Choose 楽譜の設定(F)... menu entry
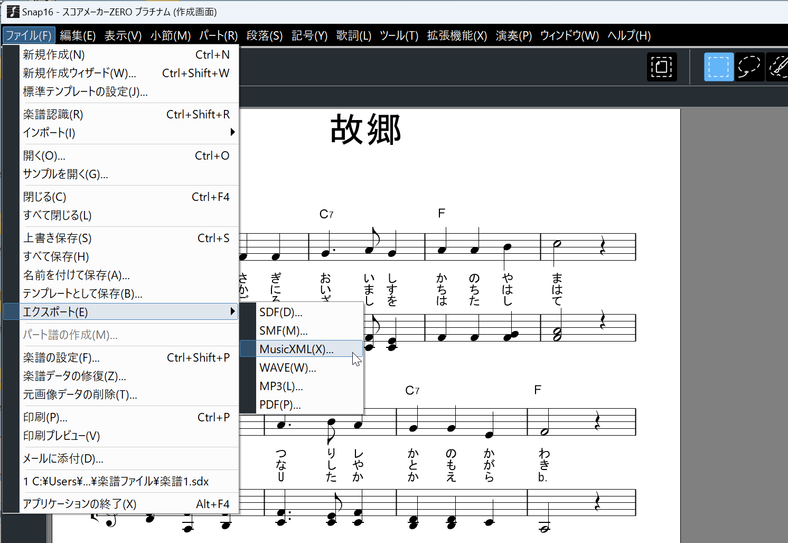788x543 pixels. pyautogui.click(x=129, y=357)
